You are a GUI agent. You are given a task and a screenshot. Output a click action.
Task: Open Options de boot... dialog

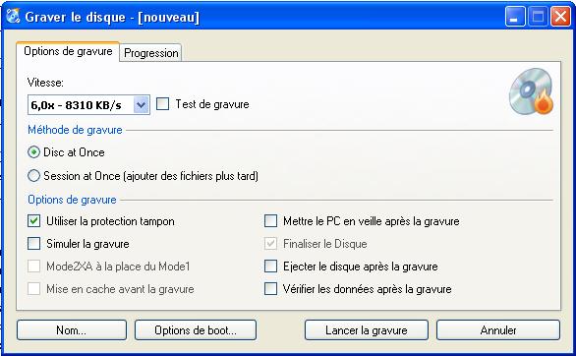point(196,329)
